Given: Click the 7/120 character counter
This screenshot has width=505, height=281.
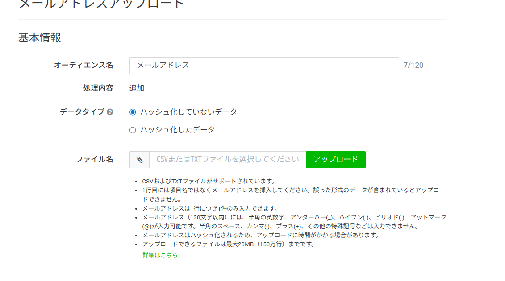Looking at the screenshot, I should pyautogui.click(x=413, y=66).
